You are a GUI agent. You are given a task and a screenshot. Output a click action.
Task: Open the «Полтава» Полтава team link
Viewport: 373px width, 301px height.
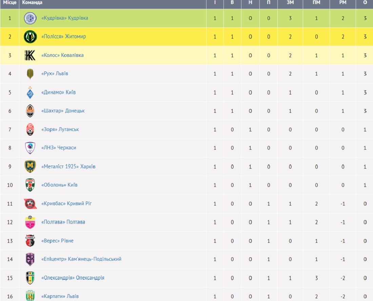pyautogui.click(x=63, y=222)
